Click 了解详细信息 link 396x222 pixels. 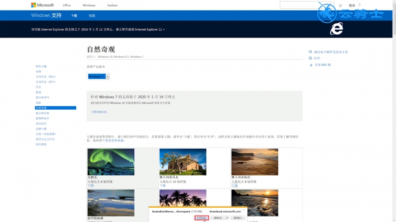coord(99,112)
